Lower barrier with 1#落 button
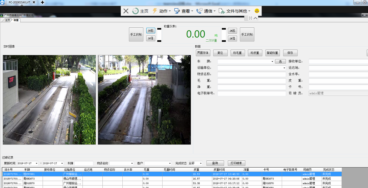Viewport: 368px width, 188px height. point(151,39)
